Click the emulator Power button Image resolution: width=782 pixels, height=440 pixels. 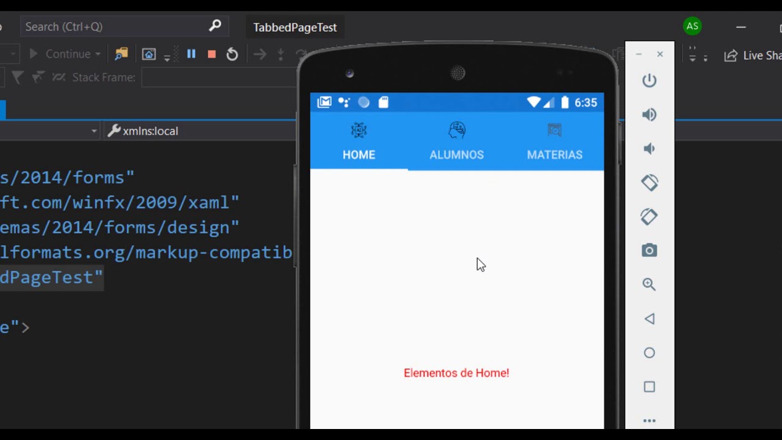tap(649, 81)
